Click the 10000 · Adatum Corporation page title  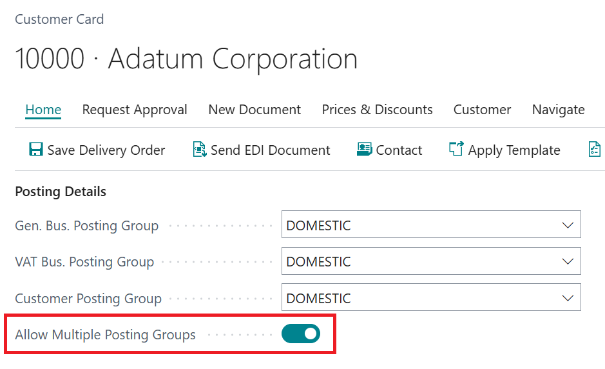[x=186, y=59]
